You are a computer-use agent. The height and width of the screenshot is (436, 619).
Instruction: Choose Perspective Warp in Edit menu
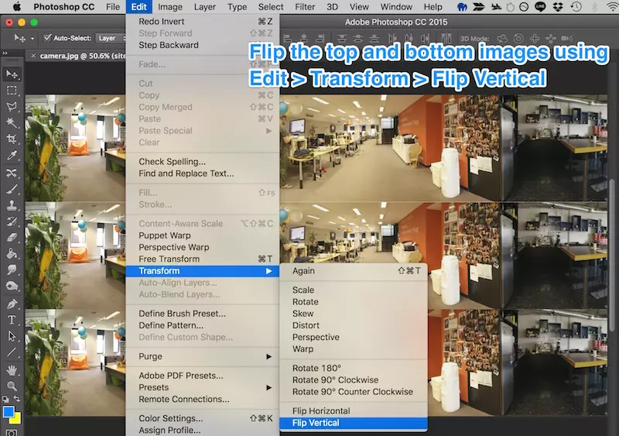click(x=203, y=247)
